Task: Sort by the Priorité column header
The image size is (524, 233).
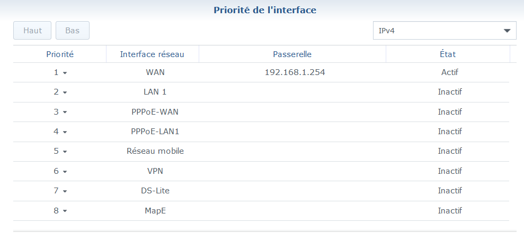Action: [59, 54]
